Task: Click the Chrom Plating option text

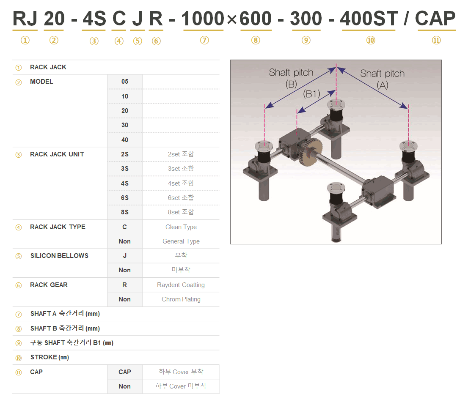Action: 181,299
